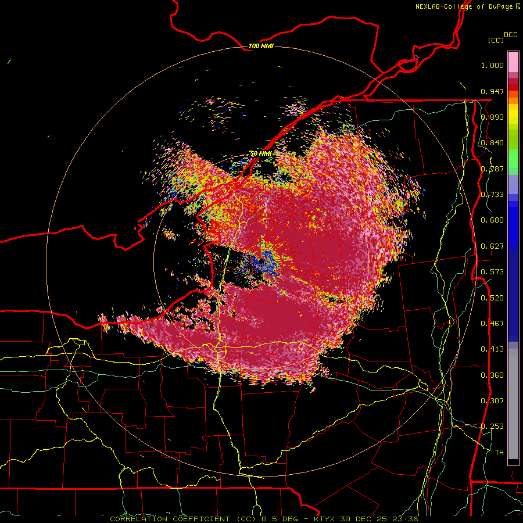Select the 0.253 legend value
This screenshot has height=523, width=523.
[492, 427]
